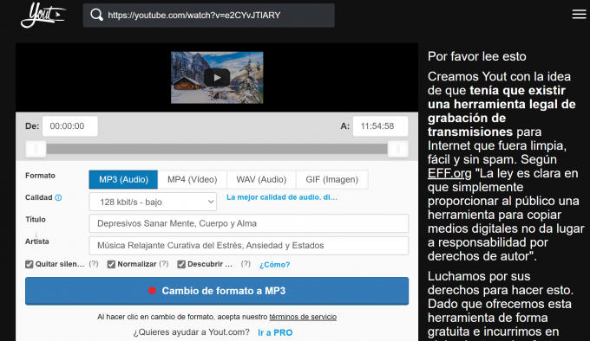
Task: Click Cambio de formato a MP3 button
Action: (x=217, y=291)
